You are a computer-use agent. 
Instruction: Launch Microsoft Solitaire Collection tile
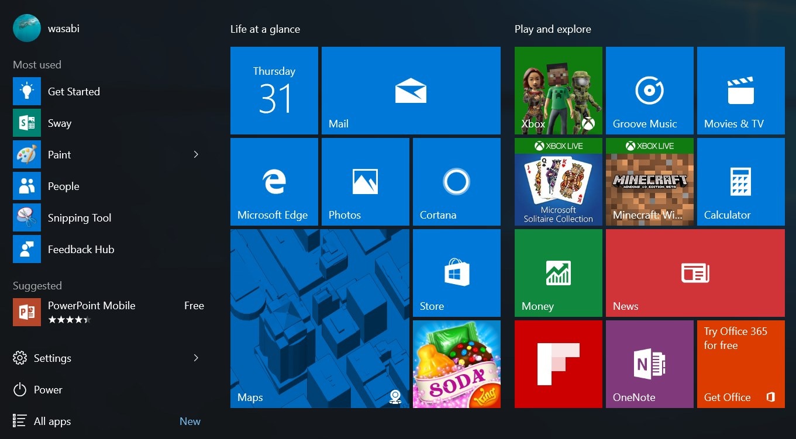559,182
